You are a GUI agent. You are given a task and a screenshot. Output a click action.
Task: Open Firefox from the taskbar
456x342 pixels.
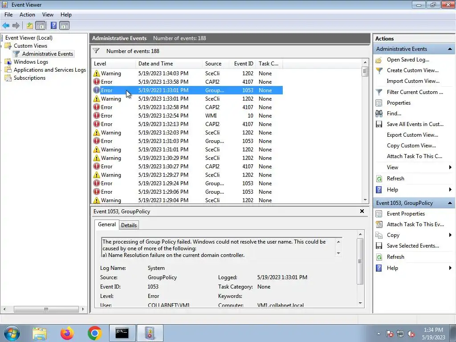(x=67, y=333)
